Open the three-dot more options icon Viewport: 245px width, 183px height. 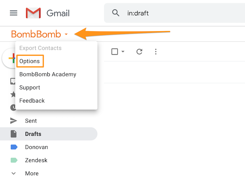pyautogui.click(x=156, y=51)
